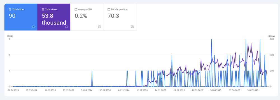This screenshot has height=100, width=280.
Task: Click the 14.01.2025 date label
Action: pyautogui.click(x=160, y=90)
